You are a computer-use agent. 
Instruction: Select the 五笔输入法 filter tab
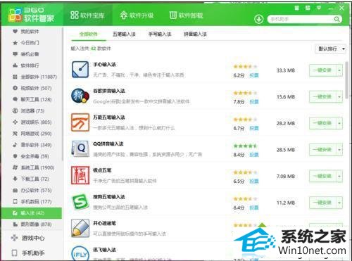click(124, 34)
